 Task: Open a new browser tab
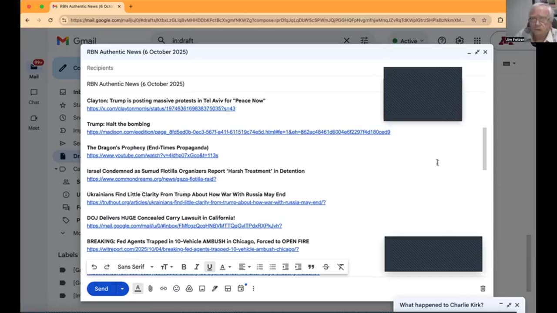(x=131, y=7)
